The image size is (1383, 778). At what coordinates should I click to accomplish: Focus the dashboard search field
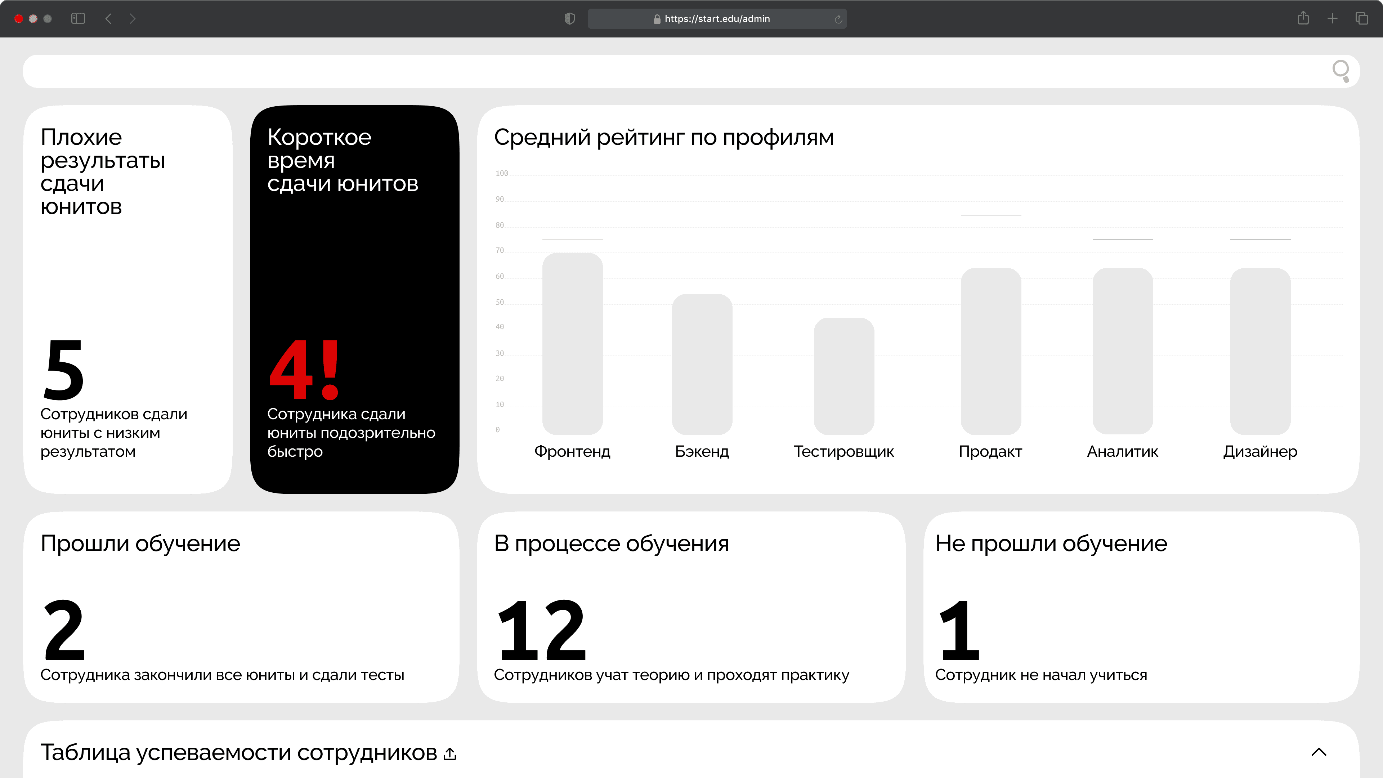point(691,71)
